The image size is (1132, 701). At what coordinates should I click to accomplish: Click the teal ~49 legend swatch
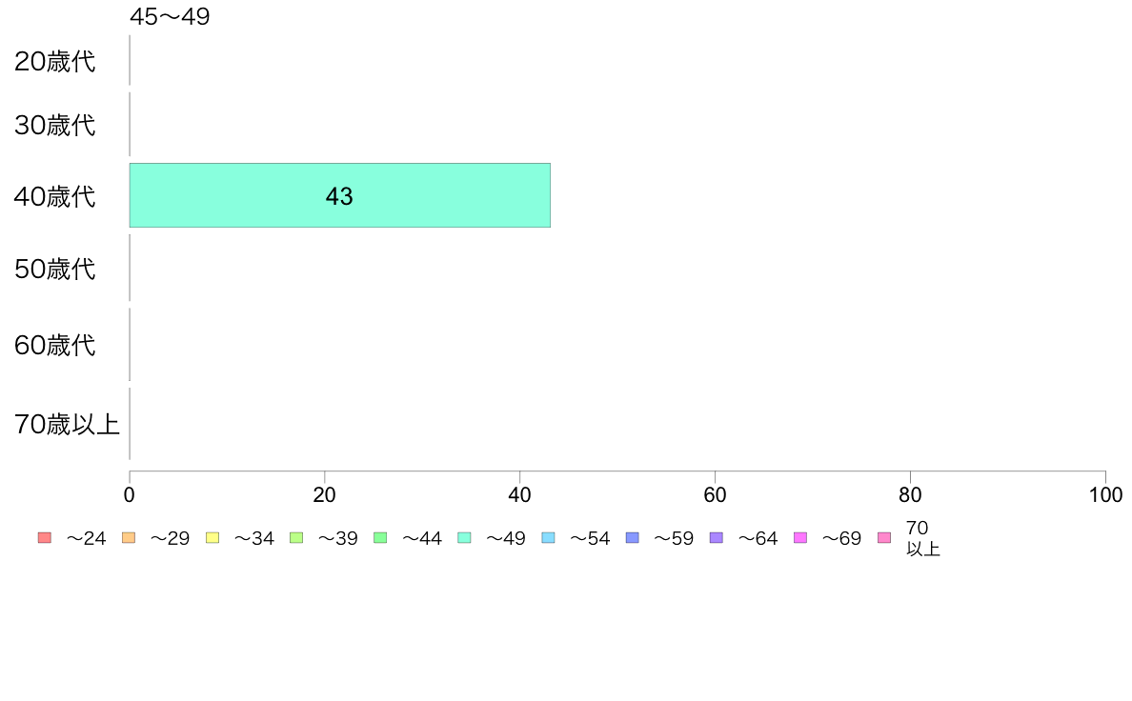(x=464, y=538)
